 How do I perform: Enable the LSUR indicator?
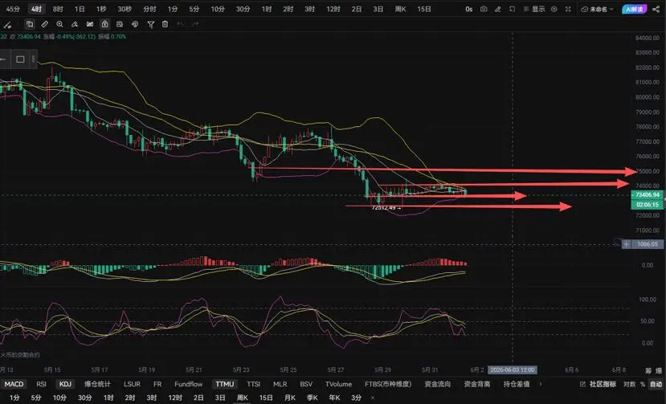tap(132, 384)
